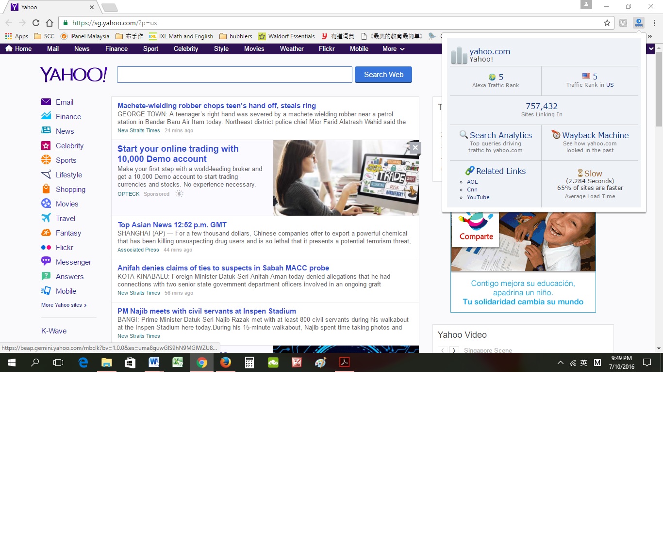Open the Finance tab in the navigation bar
This screenshot has width=663, height=537.
pyautogui.click(x=116, y=48)
